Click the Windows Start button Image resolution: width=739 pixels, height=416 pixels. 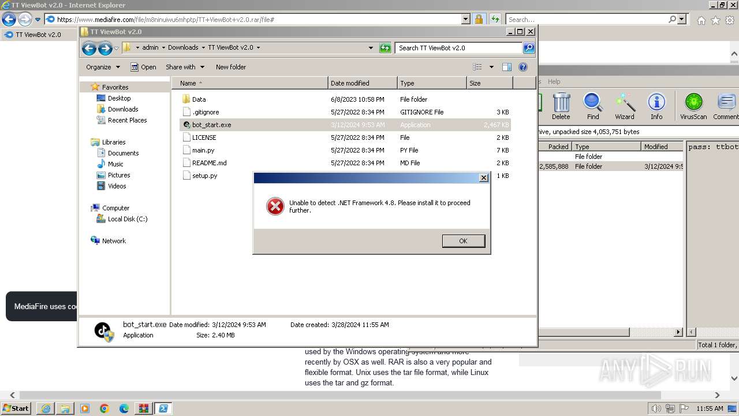pos(16,408)
